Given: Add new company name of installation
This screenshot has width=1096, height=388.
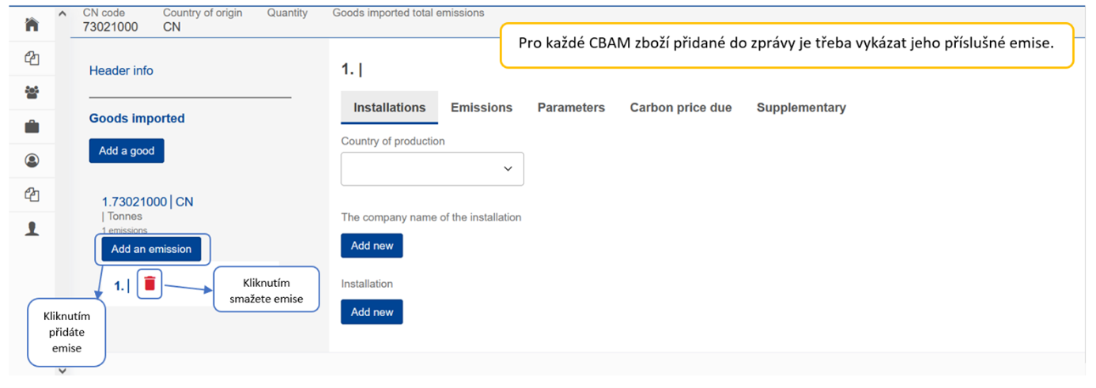Looking at the screenshot, I should tap(372, 246).
